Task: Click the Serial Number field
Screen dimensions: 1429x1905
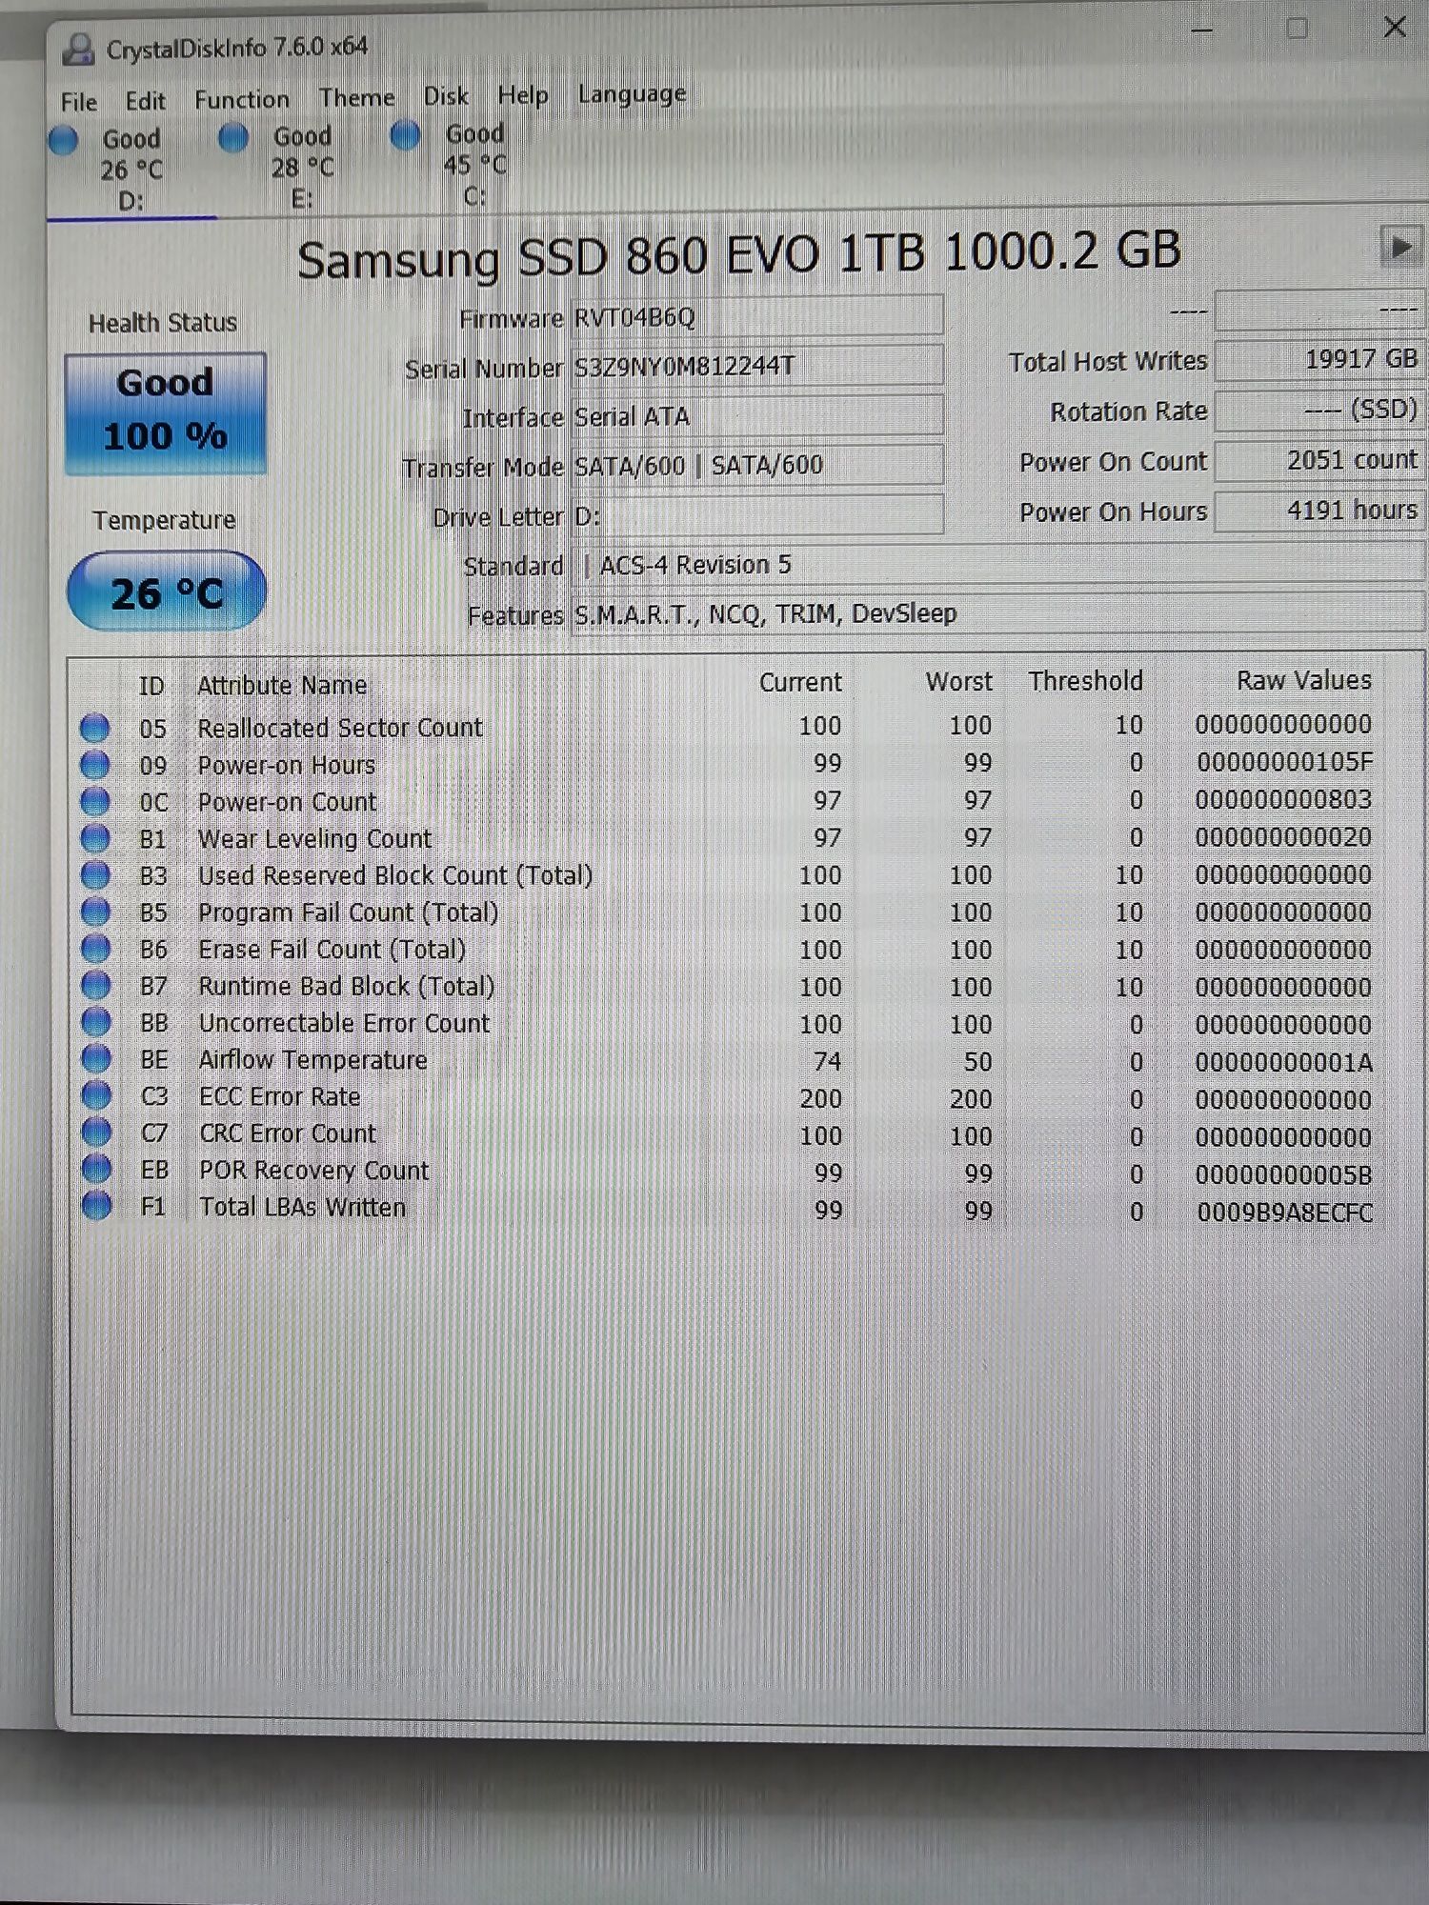Action: pyautogui.click(x=756, y=366)
